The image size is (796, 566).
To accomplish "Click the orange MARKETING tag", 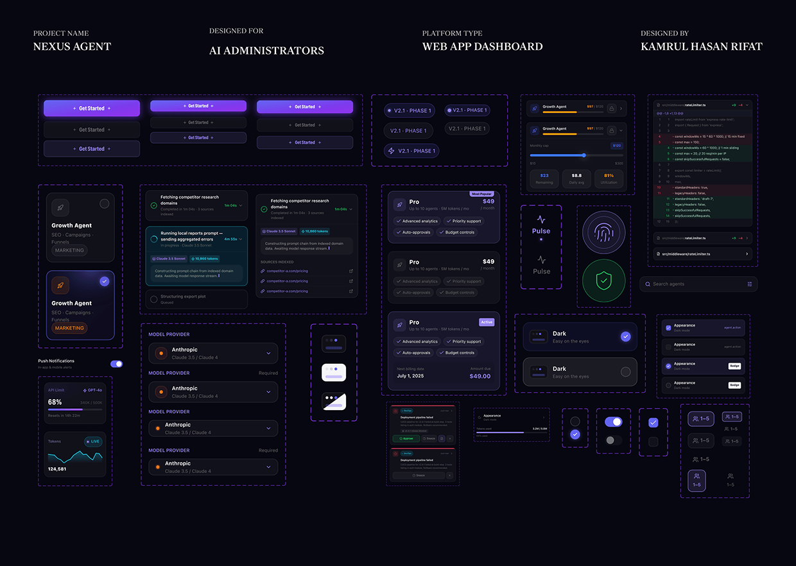I will (x=69, y=328).
